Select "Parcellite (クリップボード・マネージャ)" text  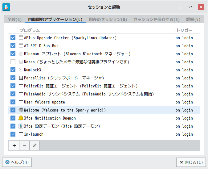(x=64, y=78)
